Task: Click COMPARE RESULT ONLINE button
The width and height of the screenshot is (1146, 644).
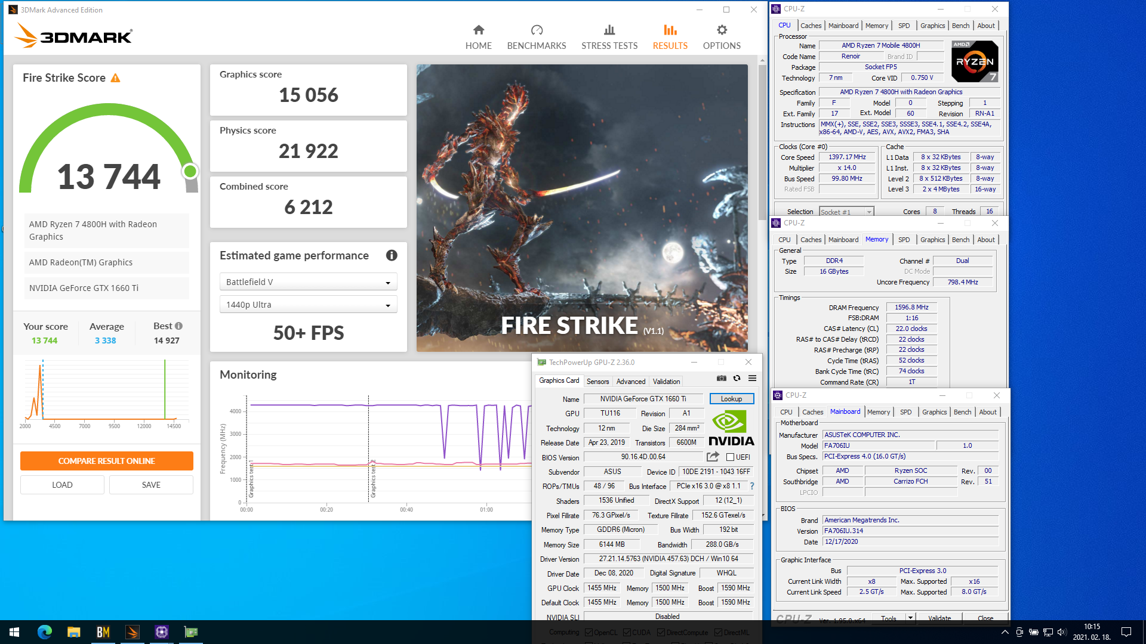Action: click(107, 461)
